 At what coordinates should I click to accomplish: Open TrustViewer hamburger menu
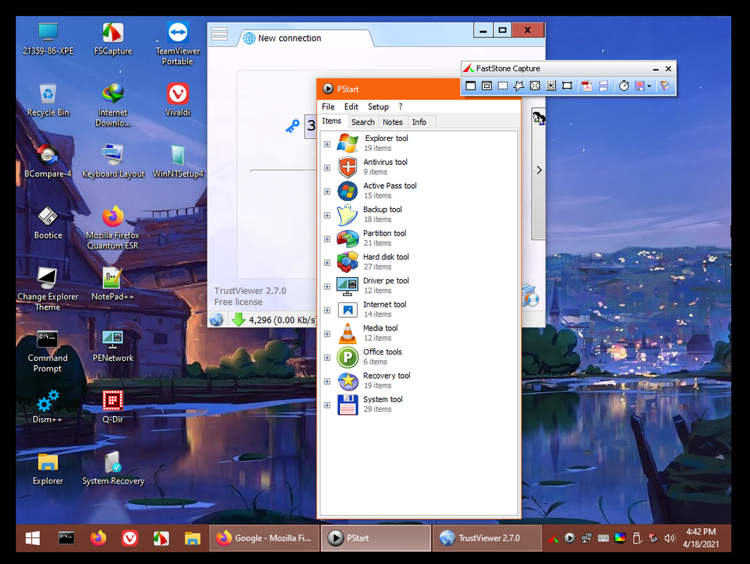[219, 34]
